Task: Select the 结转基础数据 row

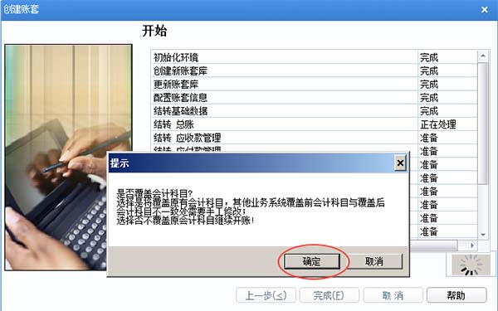Action: pyautogui.click(x=314, y=111)
